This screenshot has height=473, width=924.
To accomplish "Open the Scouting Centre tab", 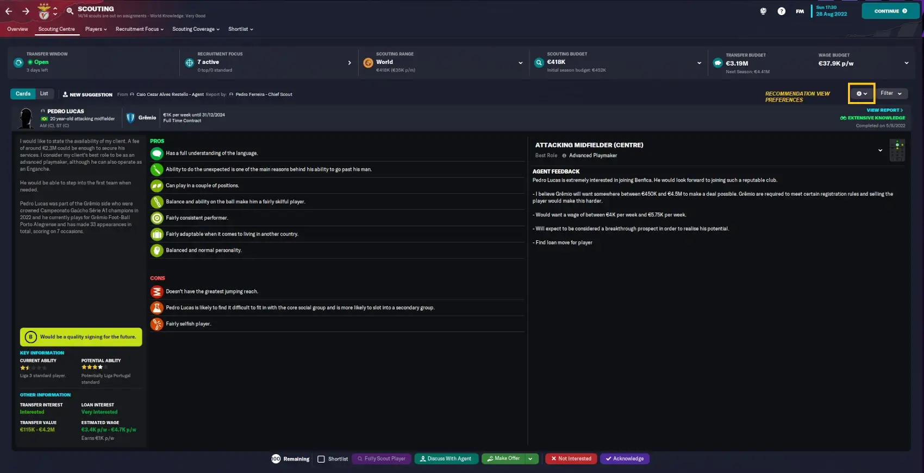I will click(x=57, y=29).
